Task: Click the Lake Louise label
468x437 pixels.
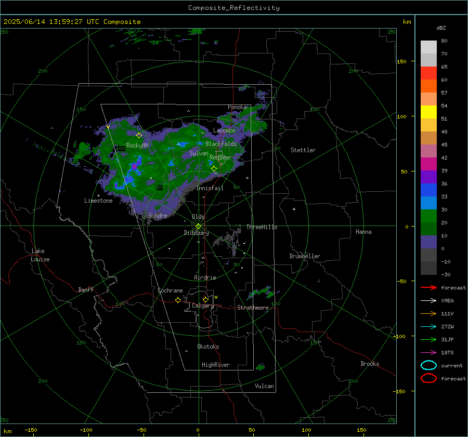Action: pyautogui.click(x=40, y=255)
